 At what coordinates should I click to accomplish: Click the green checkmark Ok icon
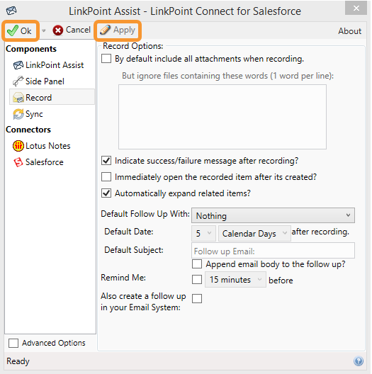pos(13,30)
